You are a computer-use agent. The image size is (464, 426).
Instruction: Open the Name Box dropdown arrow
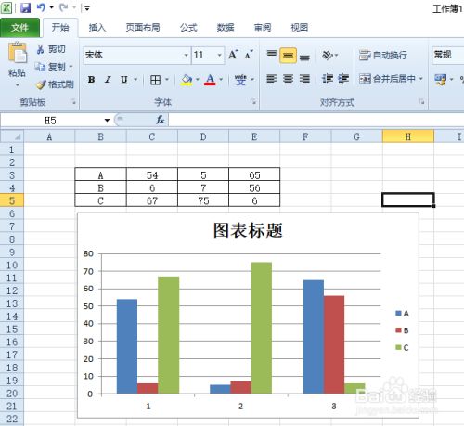coord(107,121)
